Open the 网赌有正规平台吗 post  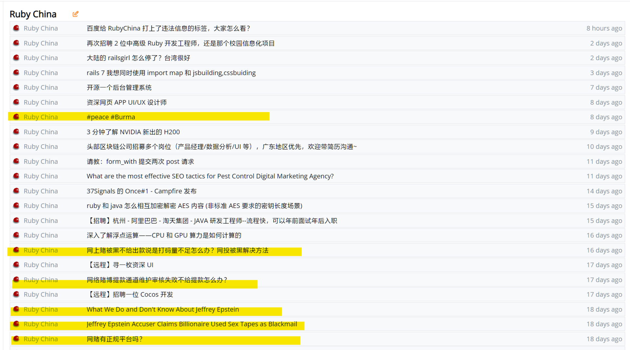point(115,339)
